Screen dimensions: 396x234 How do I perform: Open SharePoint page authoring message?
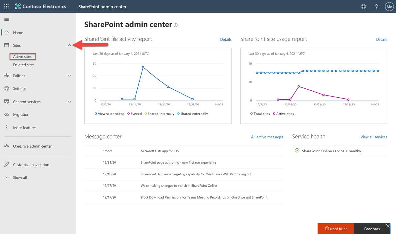[x=179, y=162]
